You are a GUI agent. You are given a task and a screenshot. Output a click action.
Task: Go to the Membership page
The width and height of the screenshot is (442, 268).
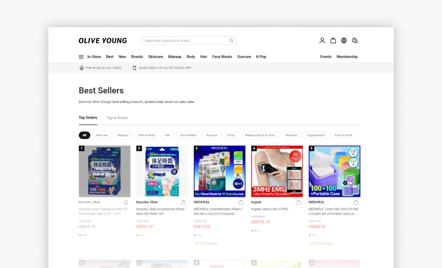click(347, 56)
